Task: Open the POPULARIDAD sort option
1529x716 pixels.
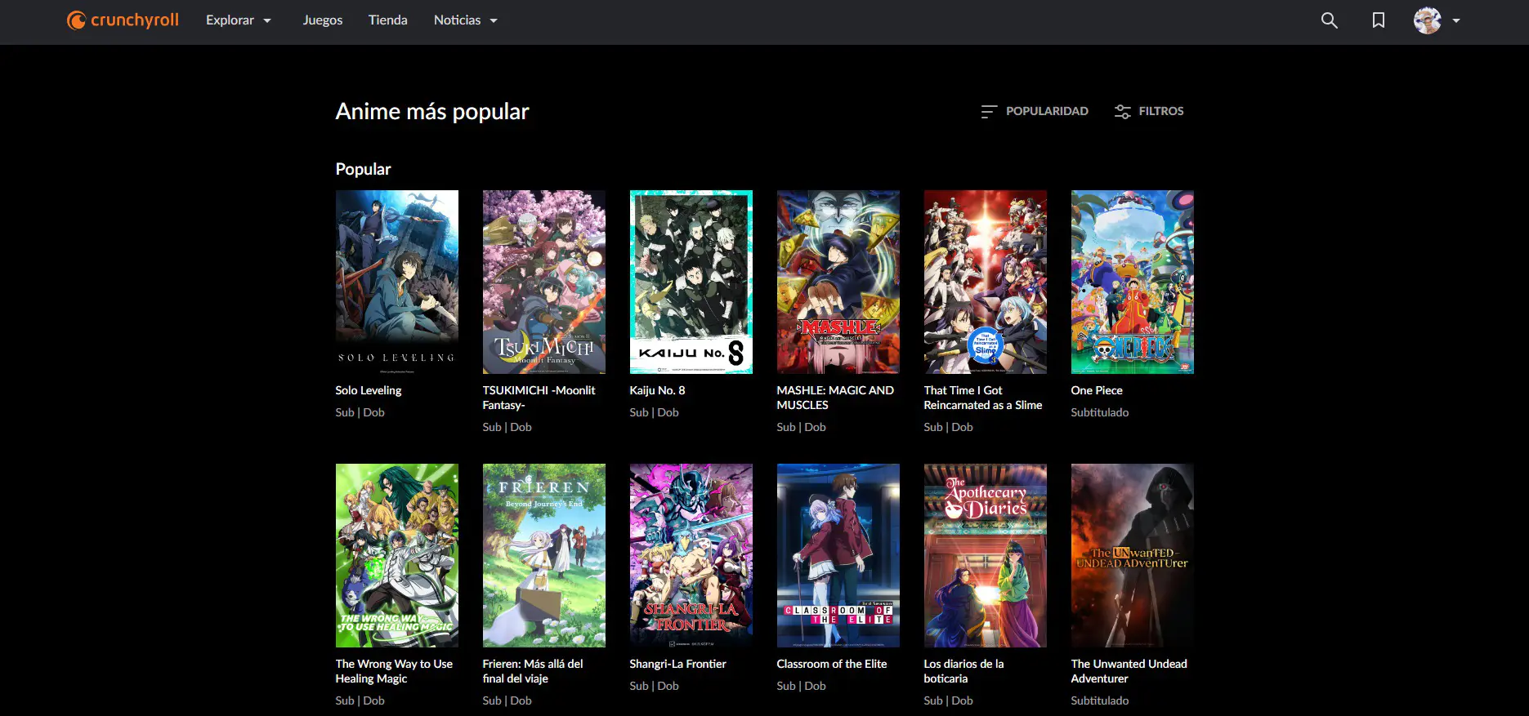Action: (1047, 111)
